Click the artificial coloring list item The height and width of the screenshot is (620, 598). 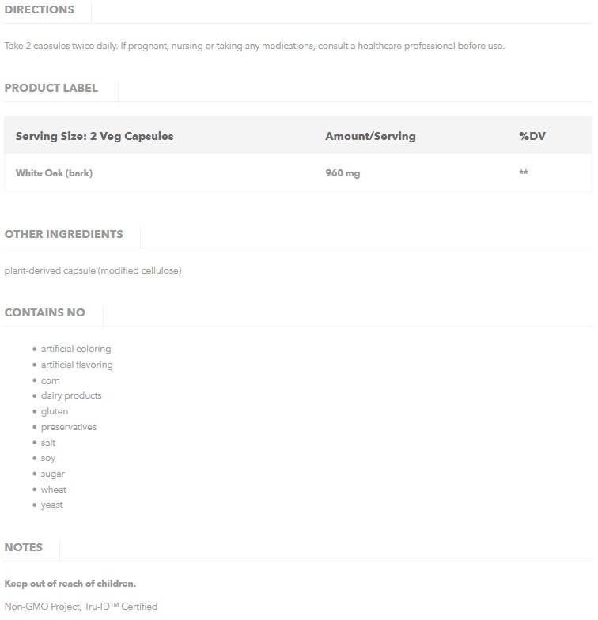tap(76, 349)
